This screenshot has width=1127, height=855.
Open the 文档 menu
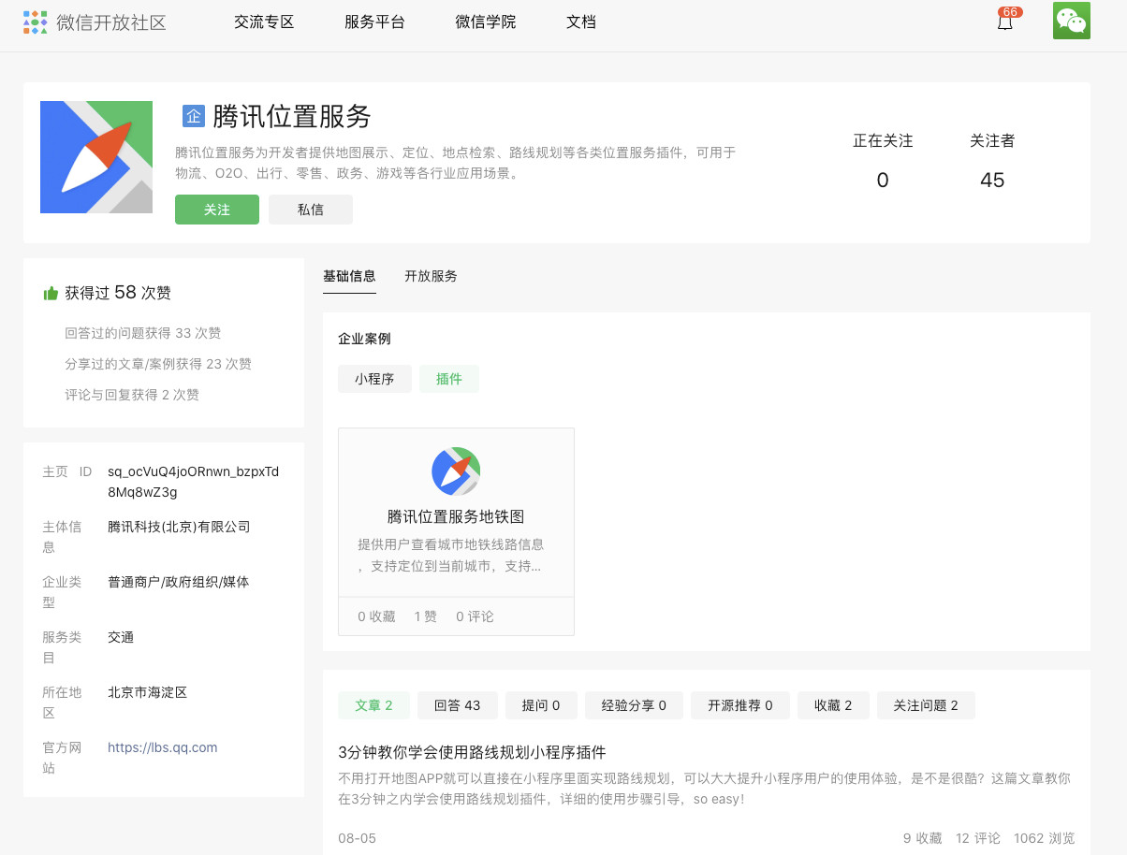click(x=581, y=22)
